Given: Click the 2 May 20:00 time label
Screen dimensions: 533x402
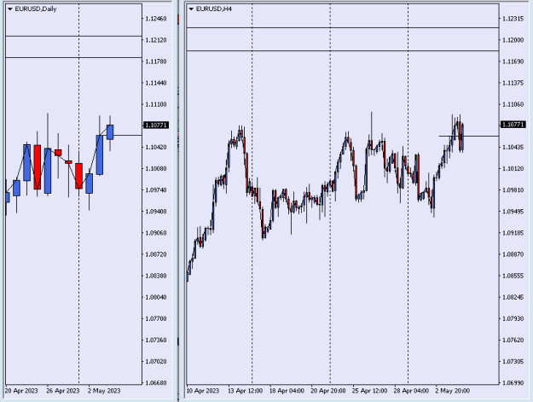Looking at the screenshot, I should (x=453, y=391).
